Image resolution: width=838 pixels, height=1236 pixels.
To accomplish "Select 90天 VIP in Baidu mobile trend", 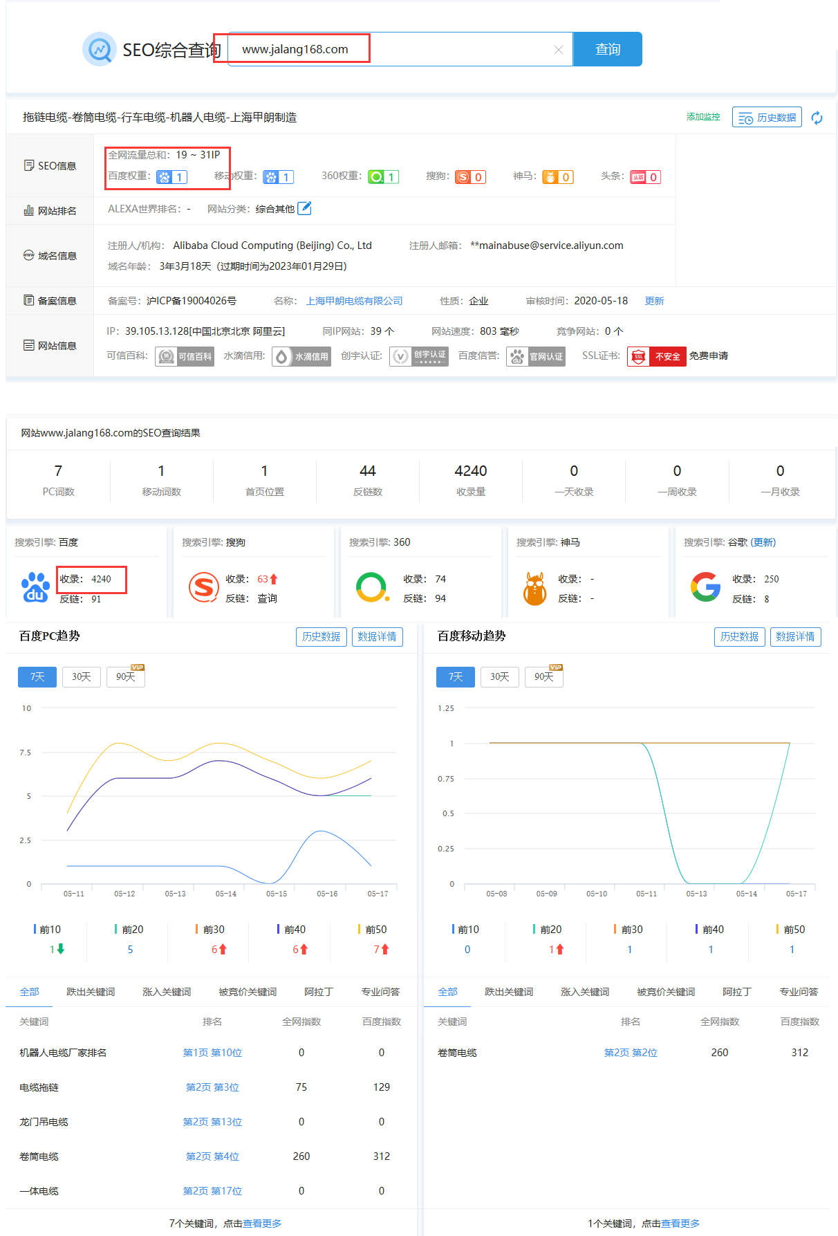I will coord(544,676).
